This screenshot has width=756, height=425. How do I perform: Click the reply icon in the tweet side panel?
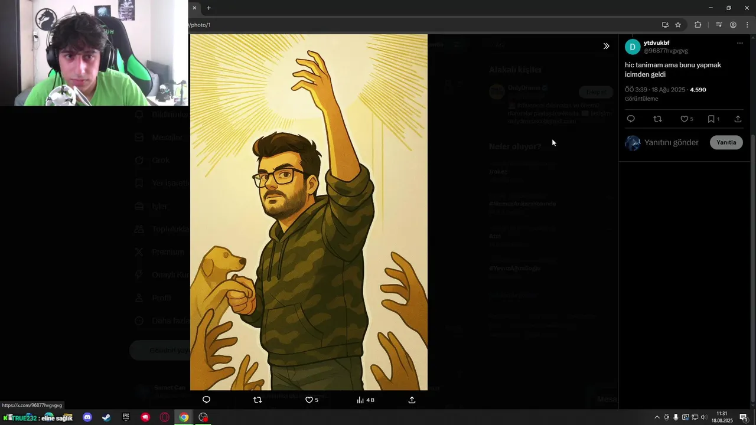pos(631,119)
